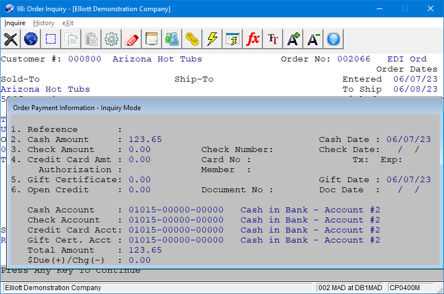
Task: Click the Member label
Action: coord(226,169)
